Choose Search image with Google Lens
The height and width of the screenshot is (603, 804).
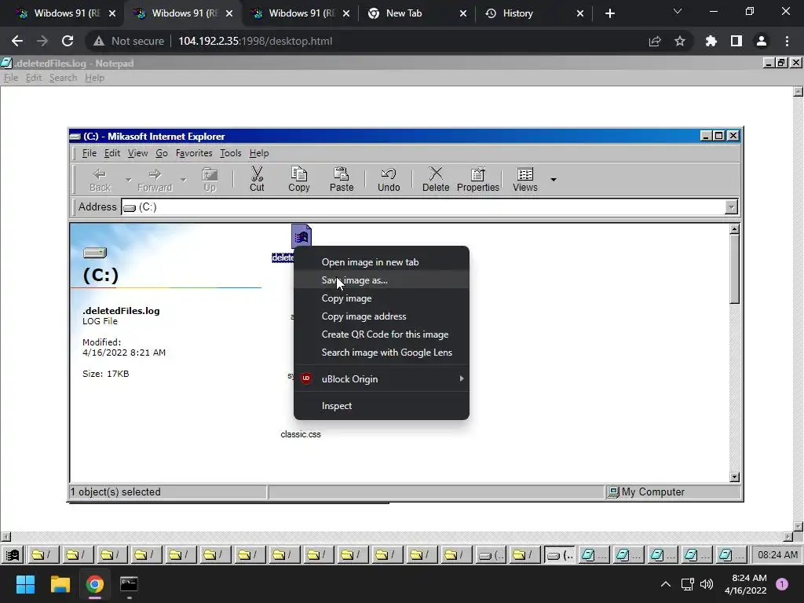click(x=382, y=353)
